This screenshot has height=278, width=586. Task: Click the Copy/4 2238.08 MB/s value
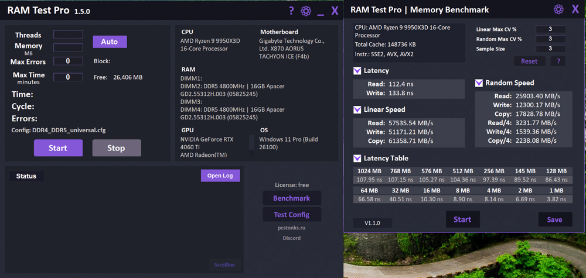(536, 140)
